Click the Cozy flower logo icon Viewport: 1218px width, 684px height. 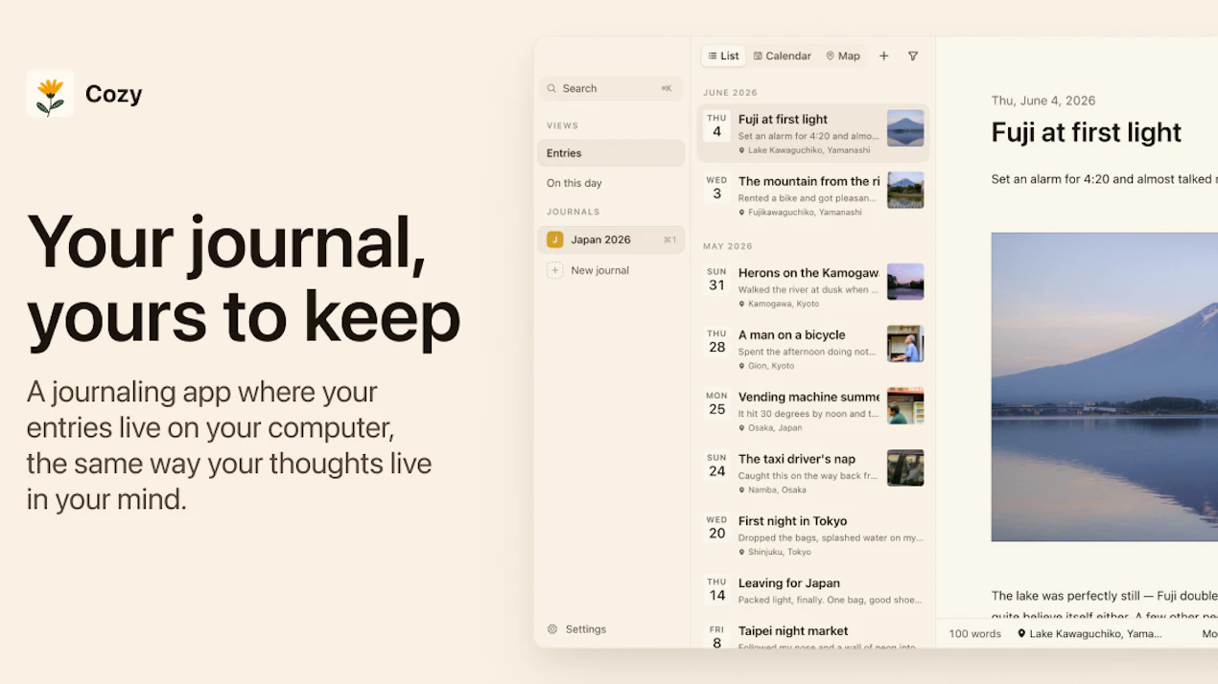(51, 94)
